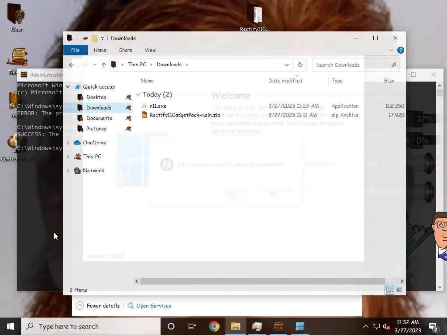The image size is (447, 335).
Task: Go back with the Back arrow
Action: (x=72, y=65)
